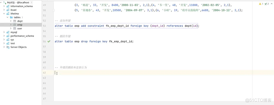Expand the dept table node
Screen dimensions: 274x105
click(11, 21)
